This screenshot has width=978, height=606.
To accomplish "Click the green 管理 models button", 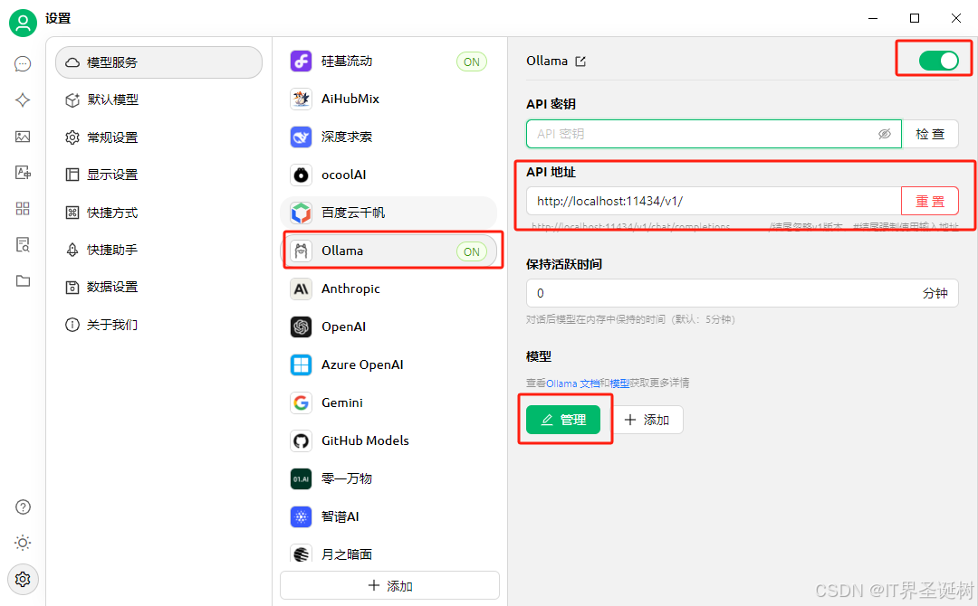I will point(563,420).
